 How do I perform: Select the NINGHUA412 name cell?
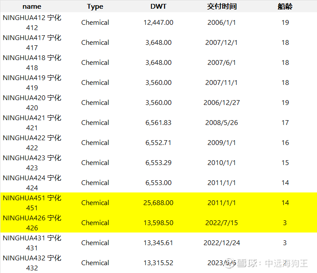tap(32, 23)
